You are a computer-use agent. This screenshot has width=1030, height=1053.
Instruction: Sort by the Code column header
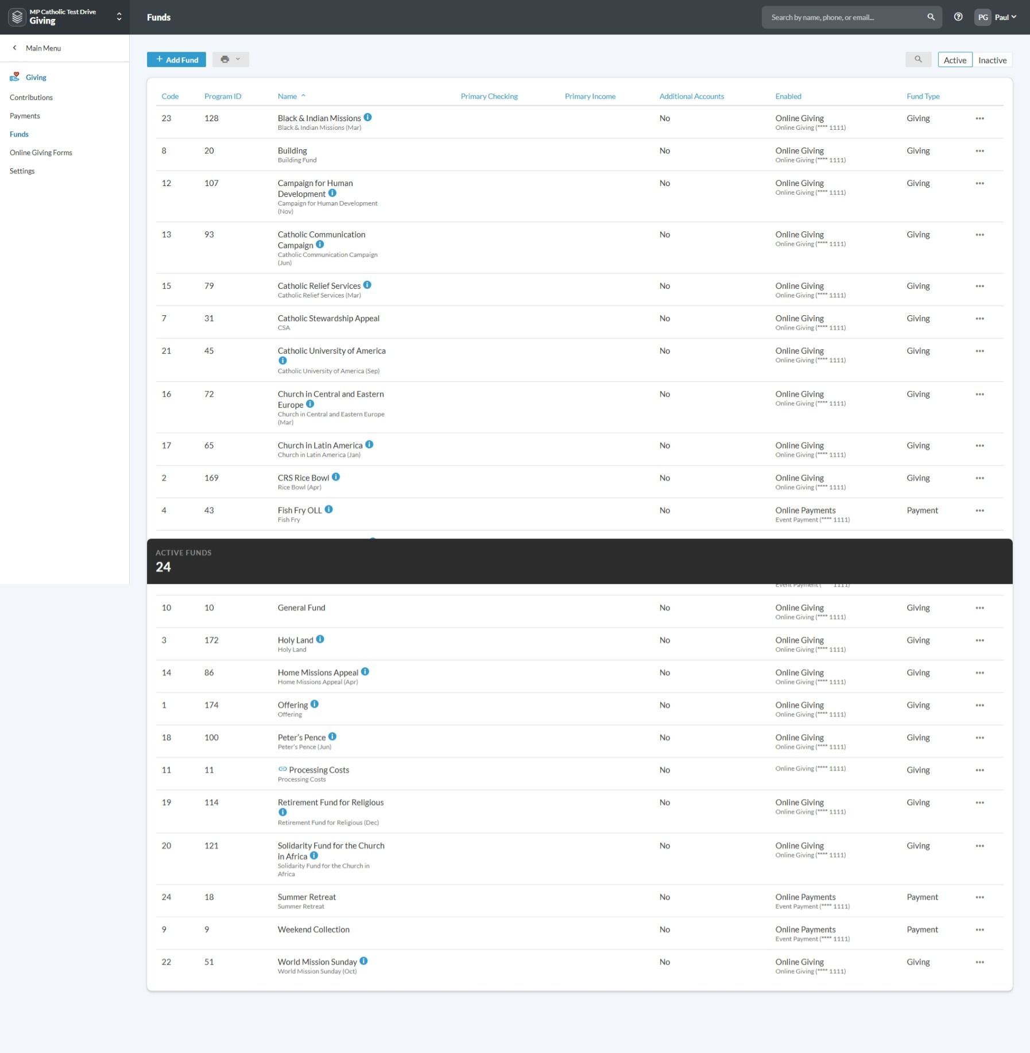[x=170, y=96]
